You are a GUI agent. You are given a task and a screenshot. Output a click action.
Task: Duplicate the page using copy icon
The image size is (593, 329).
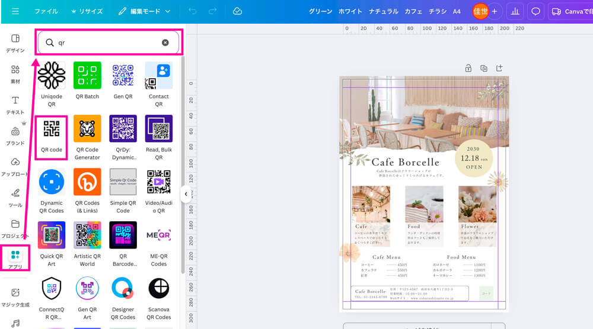[484, 68]
